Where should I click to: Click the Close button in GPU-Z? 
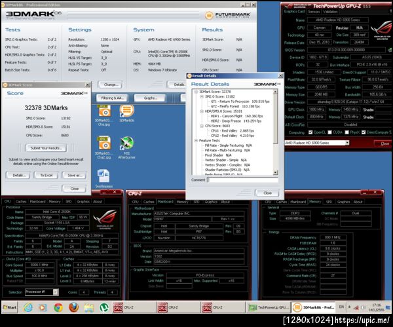click(x=384, y=144)
